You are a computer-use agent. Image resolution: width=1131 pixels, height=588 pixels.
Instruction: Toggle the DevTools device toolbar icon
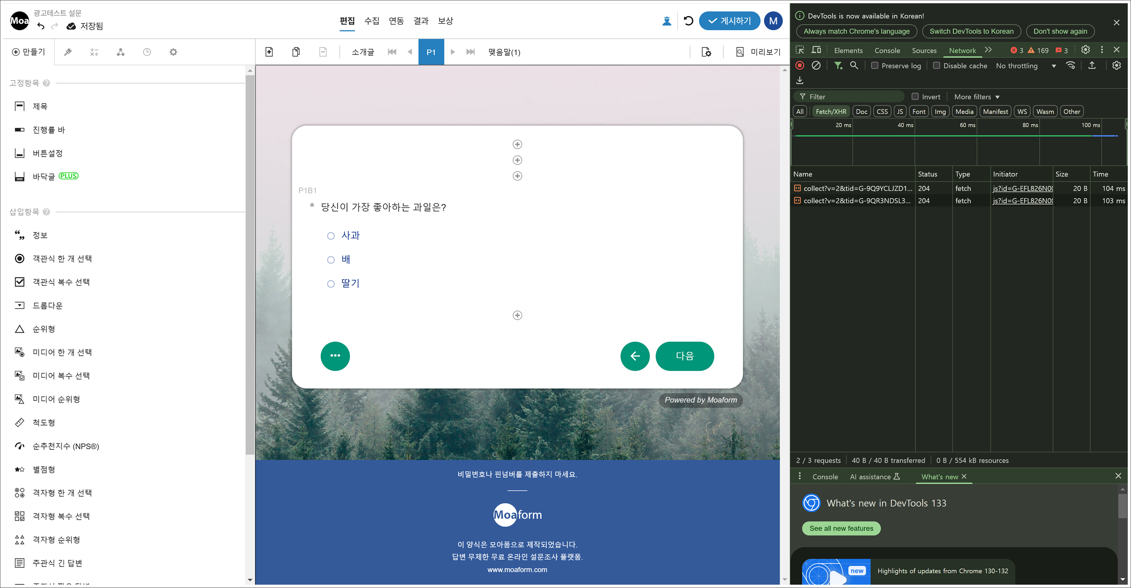pyautogui.click(x=816, y=50)
